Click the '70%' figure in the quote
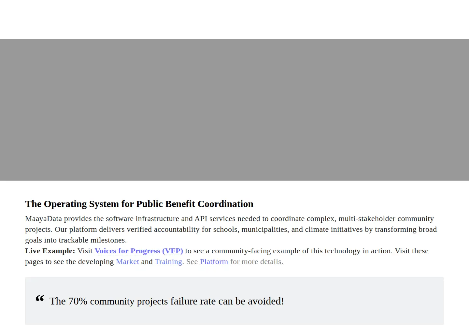 pyautogui.click(x=78, y=301)
